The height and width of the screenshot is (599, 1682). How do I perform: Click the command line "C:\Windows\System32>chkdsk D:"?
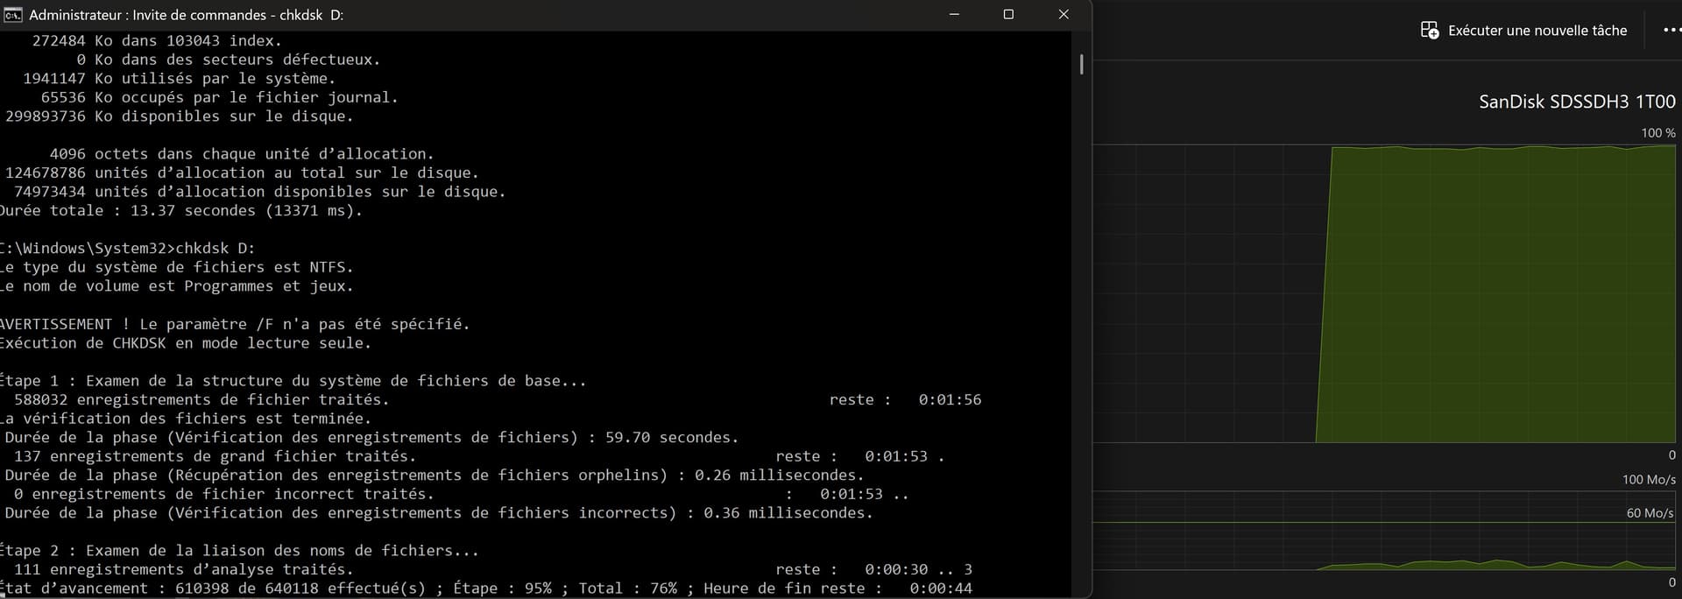pos(128,249)
